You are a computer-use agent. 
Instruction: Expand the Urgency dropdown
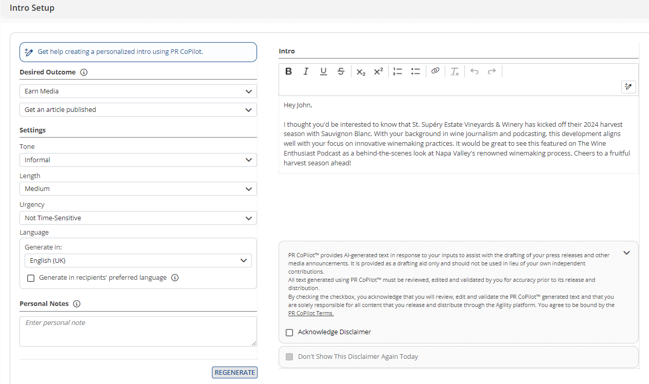point(138,218)
